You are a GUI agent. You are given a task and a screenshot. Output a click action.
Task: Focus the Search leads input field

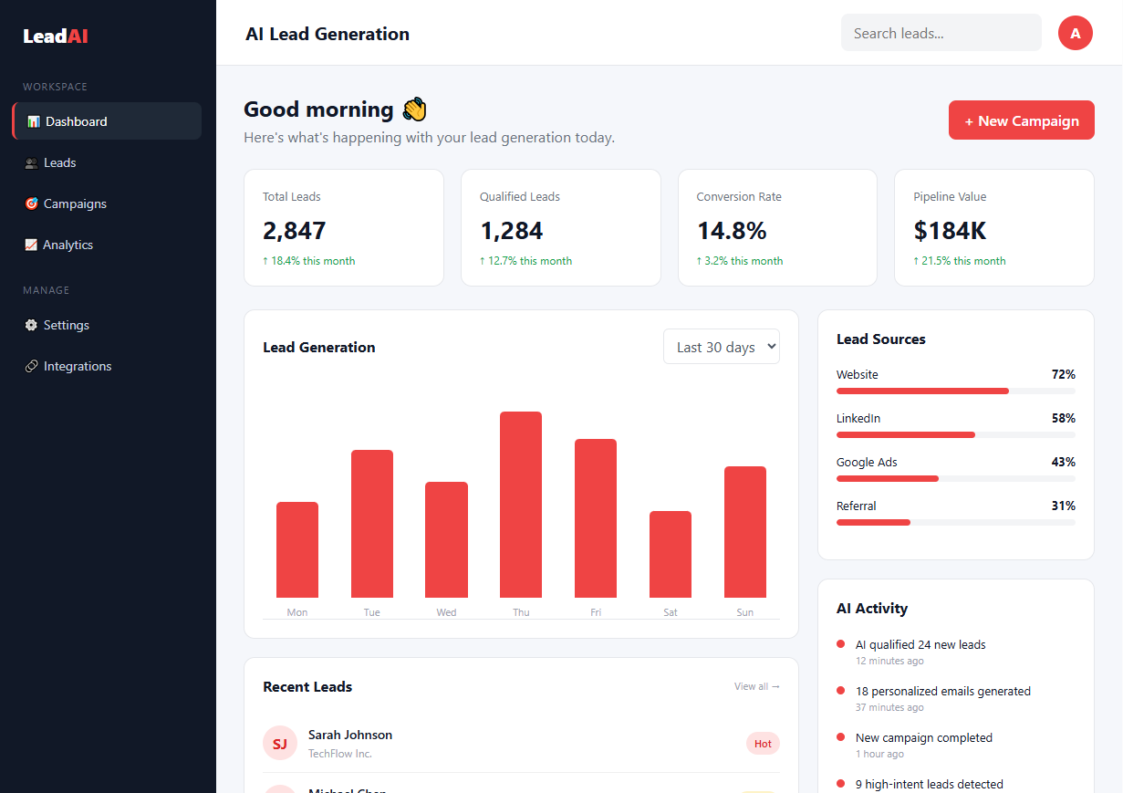tap(941, 33)
